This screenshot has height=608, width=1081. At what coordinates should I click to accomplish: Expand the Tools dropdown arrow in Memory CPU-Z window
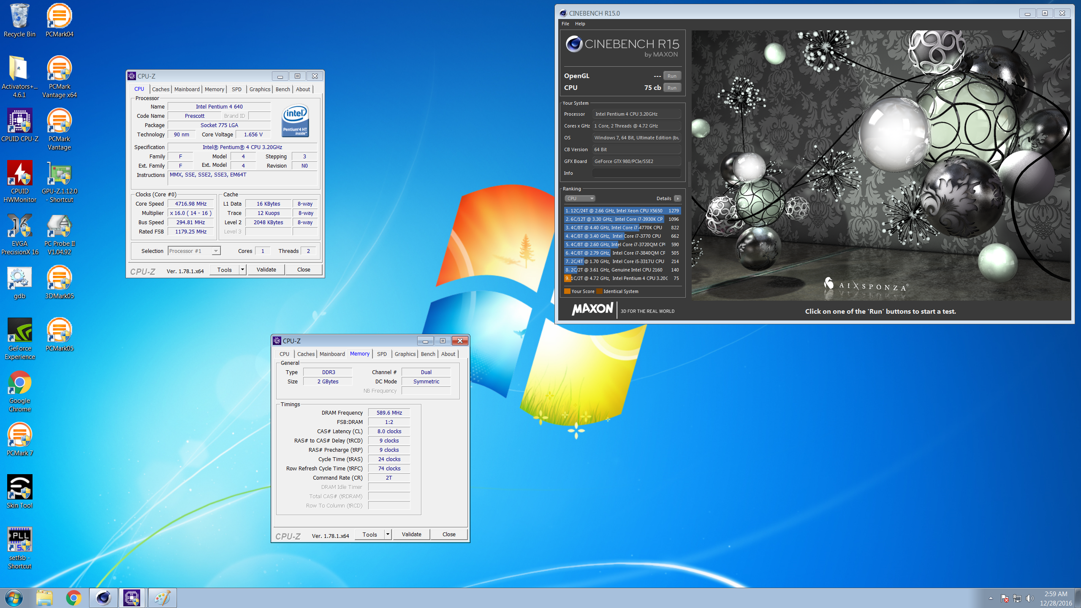[388, 534]
